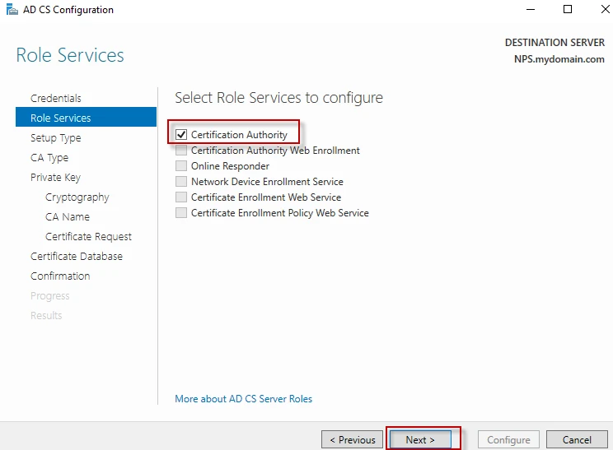Select Certificate Enrollment Web Service checkbox
The height and width of the screenshot is (450, 613).
[181, 197]
